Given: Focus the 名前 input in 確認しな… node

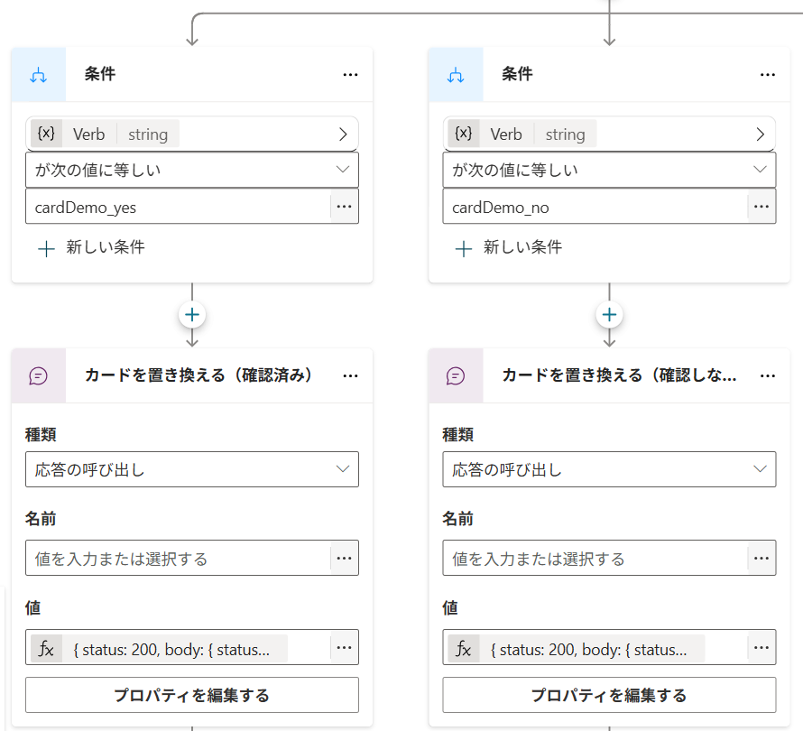Looking at the screenshot, I should click(x=595, y=558).
